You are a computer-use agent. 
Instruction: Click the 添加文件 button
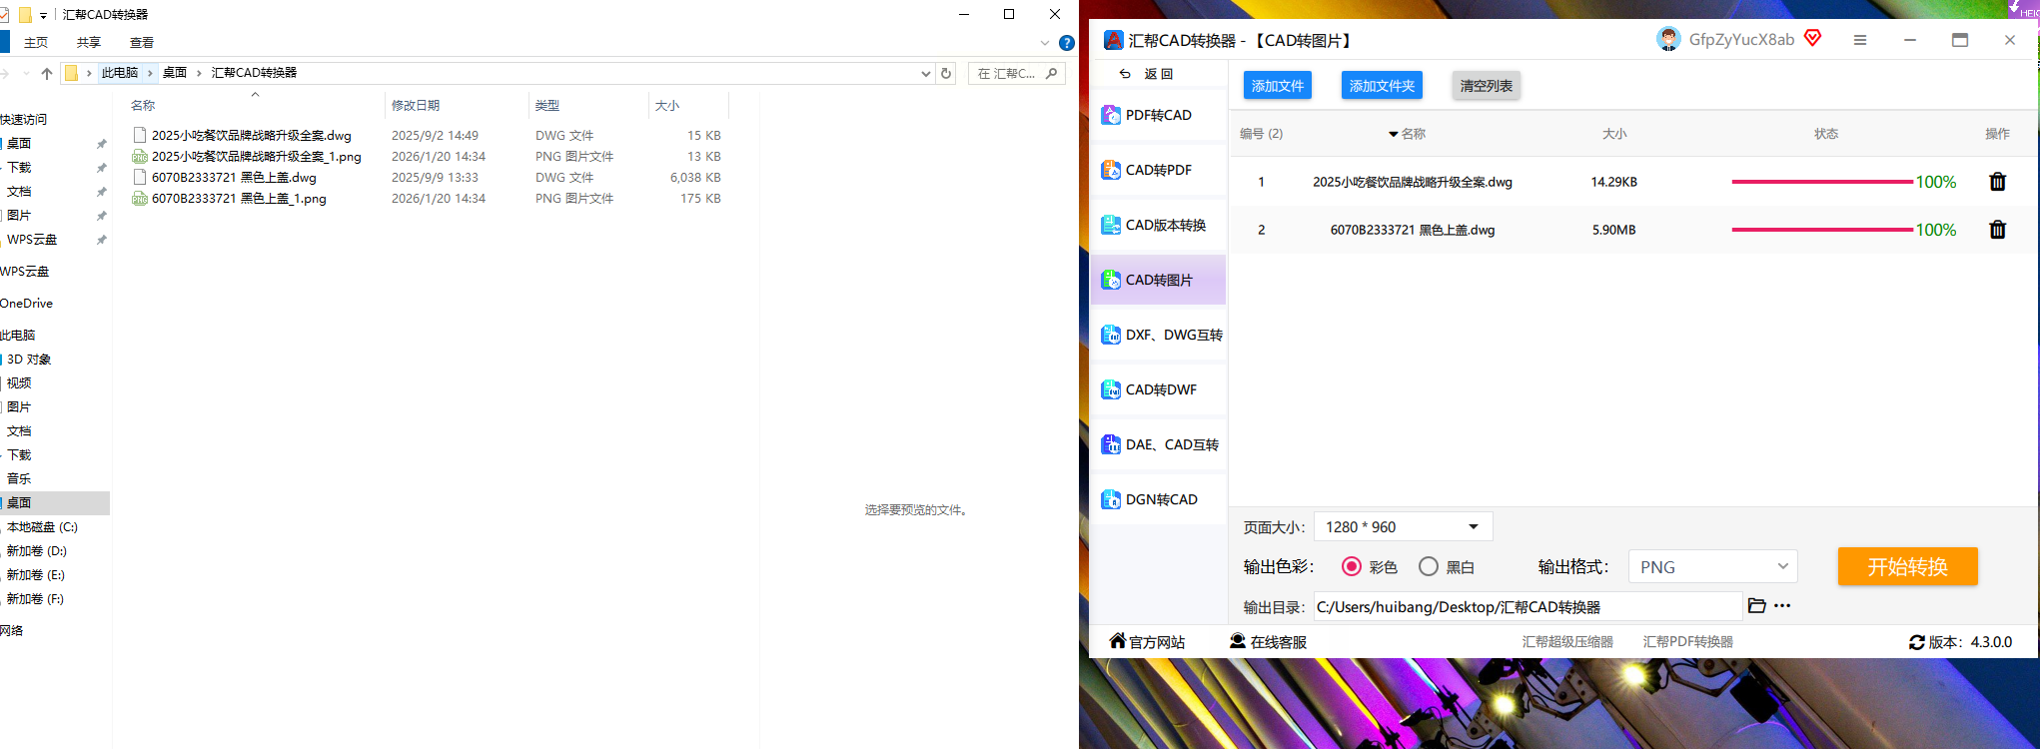point(1277,86)
